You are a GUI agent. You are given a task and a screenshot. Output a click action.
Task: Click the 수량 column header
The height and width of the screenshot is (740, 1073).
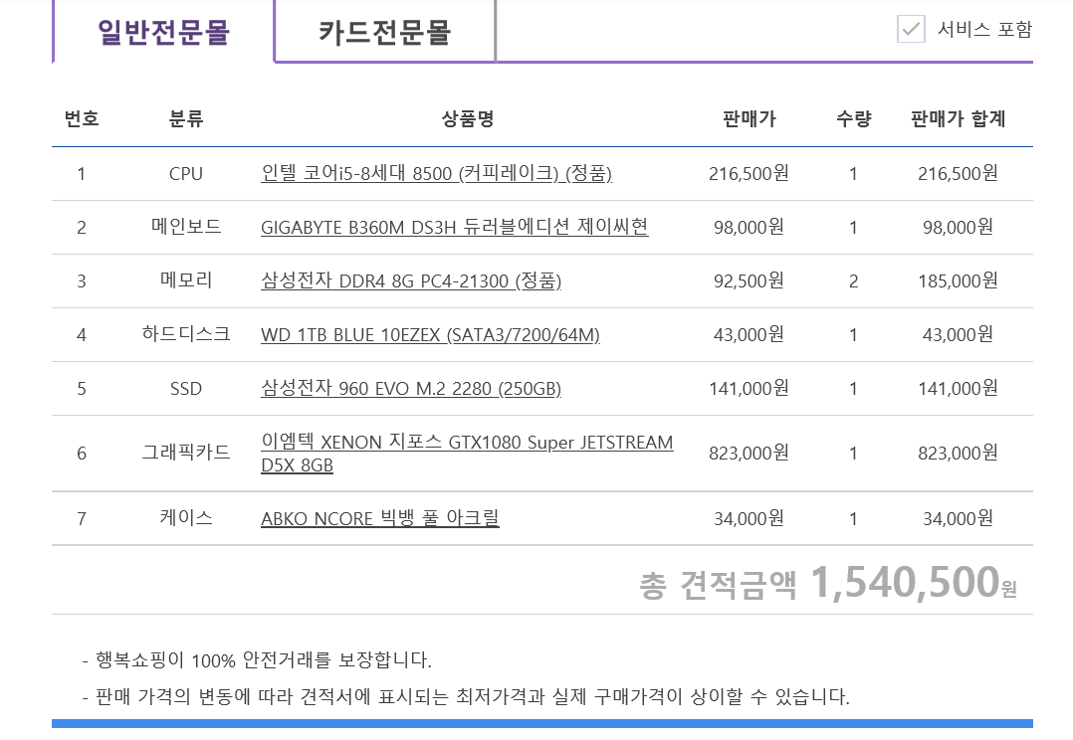[853, 118]
